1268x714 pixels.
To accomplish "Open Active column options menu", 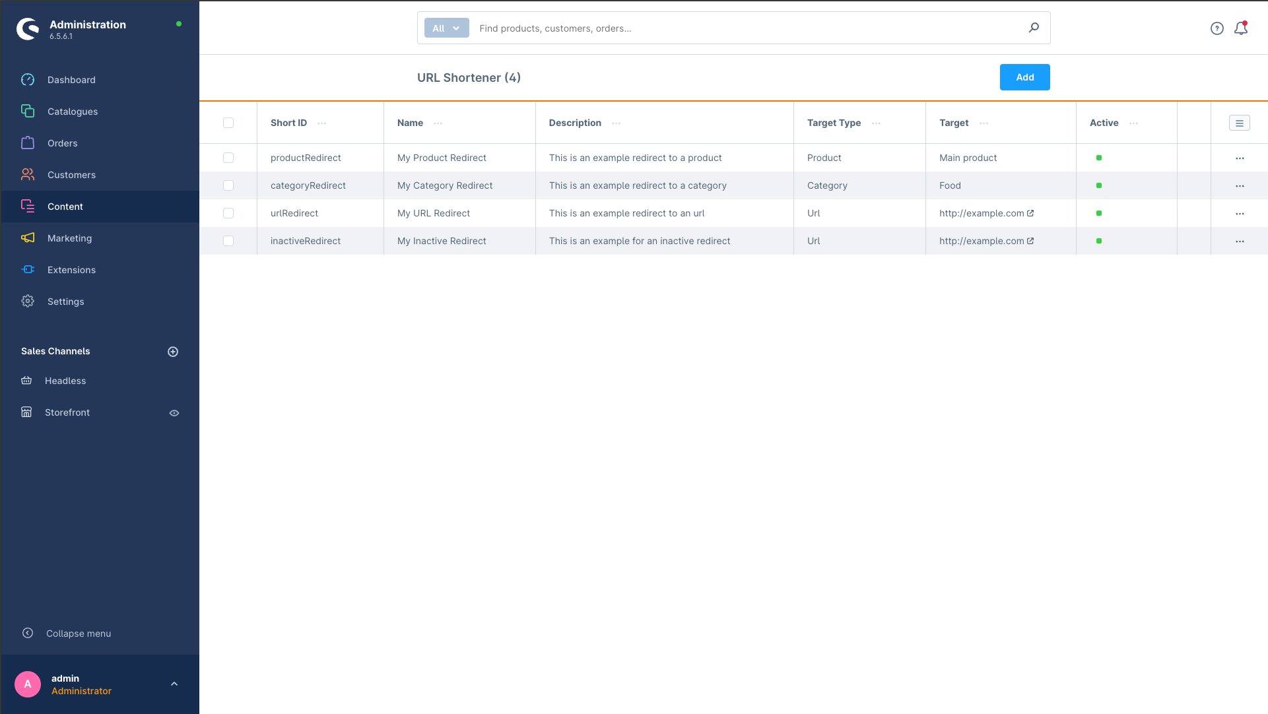I will (x=1134, y=123).
